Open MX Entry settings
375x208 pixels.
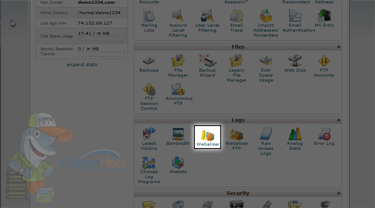[x=324, y=18]
